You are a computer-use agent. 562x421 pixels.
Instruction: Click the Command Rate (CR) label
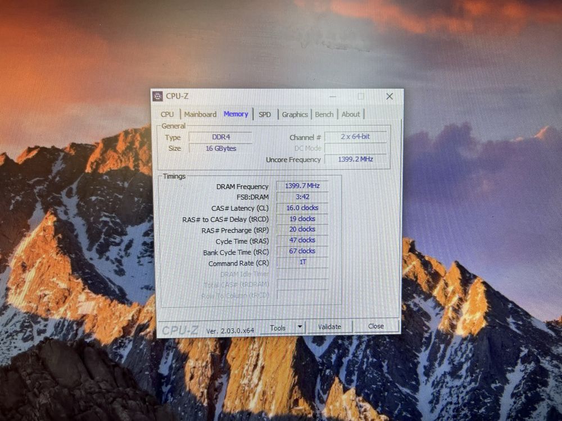[239, 263]
